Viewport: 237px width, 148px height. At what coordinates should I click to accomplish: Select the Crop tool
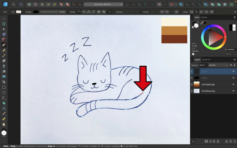[4, 82]
